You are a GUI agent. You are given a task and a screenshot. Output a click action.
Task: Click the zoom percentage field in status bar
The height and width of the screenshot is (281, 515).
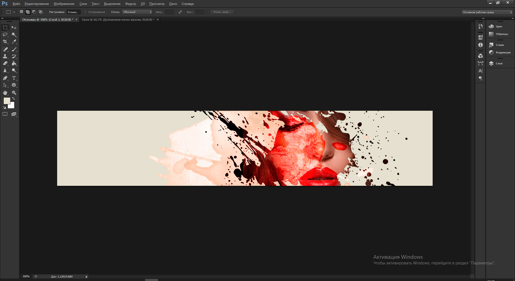point(26,276)
